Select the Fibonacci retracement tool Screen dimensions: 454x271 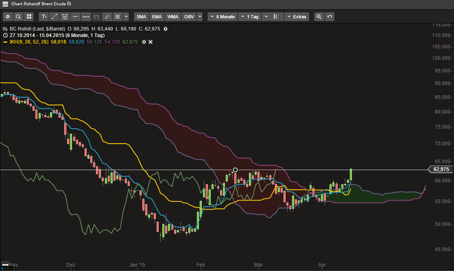tap(65, 16)
